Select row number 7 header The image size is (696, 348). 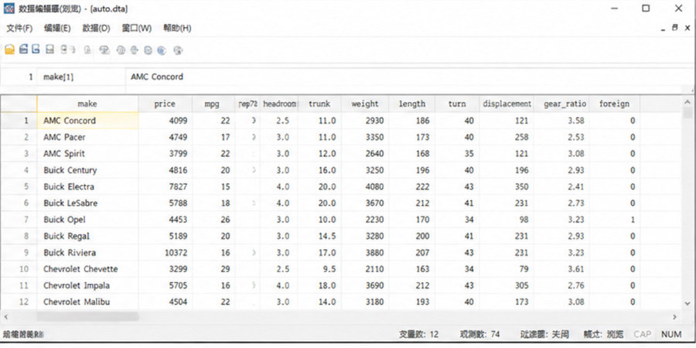tap(19, 220)
